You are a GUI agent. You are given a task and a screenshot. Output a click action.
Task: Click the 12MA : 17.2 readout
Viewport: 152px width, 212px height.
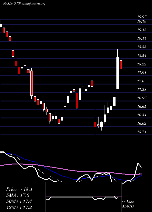[19, 207]
